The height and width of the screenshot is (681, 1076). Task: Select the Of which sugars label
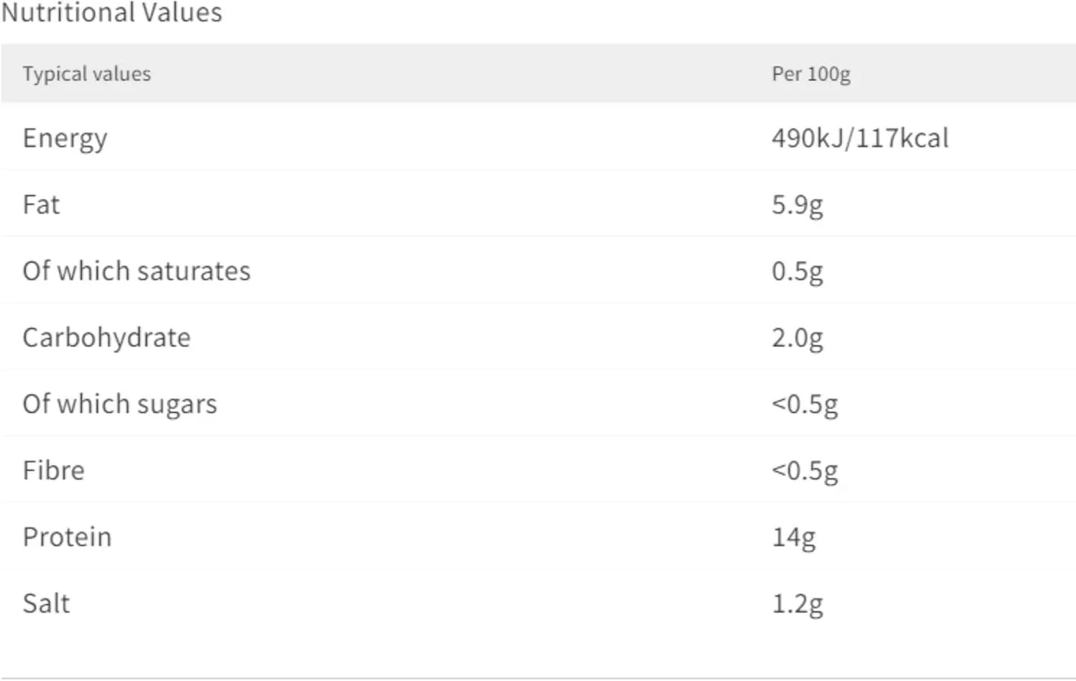120,404
